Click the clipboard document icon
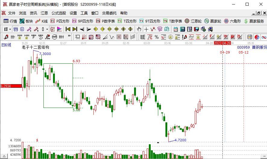 point(22,29)
